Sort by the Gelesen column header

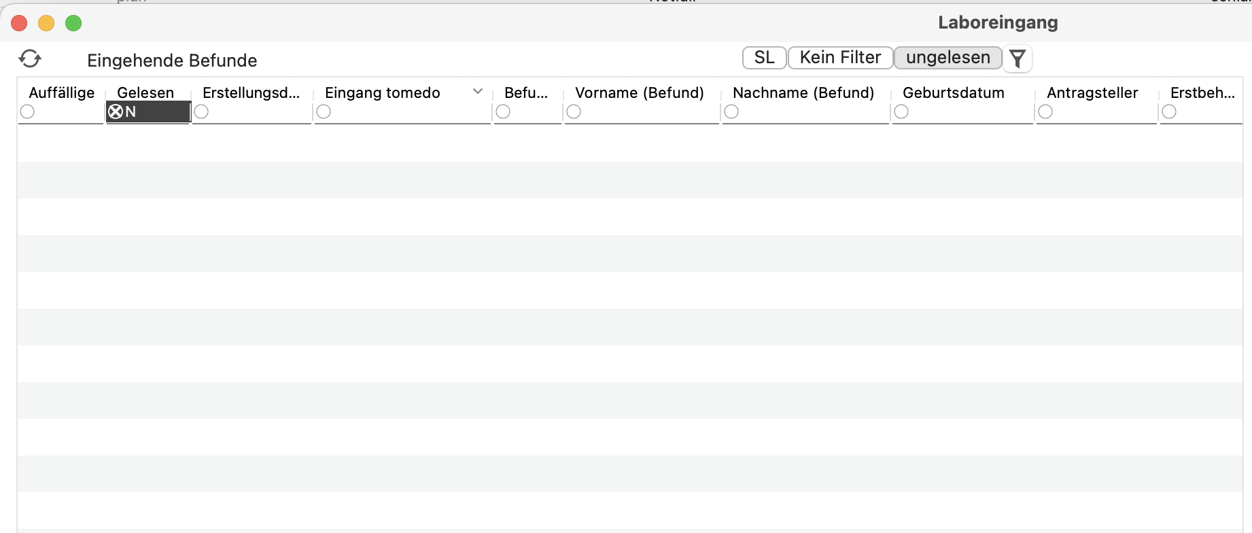click(x=145, y=92)
